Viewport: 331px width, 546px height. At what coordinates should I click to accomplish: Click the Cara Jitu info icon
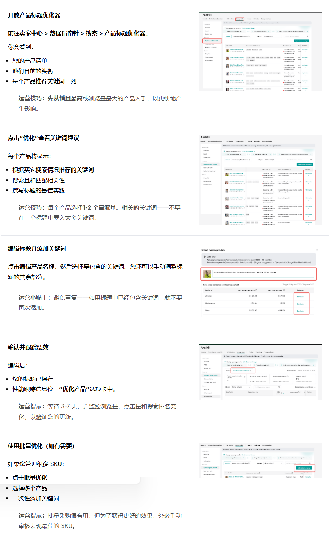(205, 256)
